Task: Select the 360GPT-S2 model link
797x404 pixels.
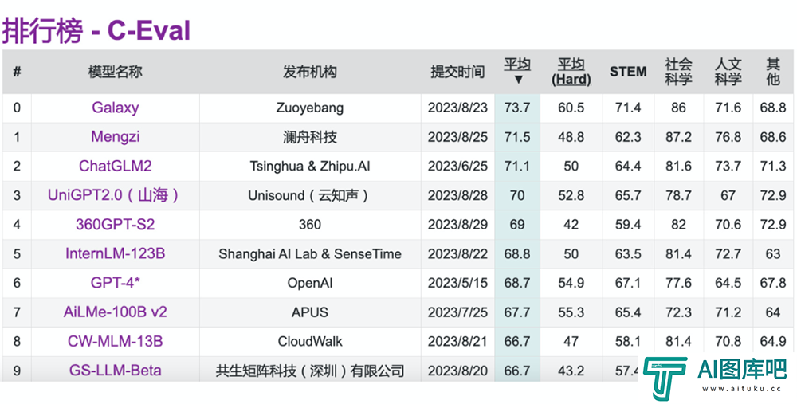Action: (115, 225)
